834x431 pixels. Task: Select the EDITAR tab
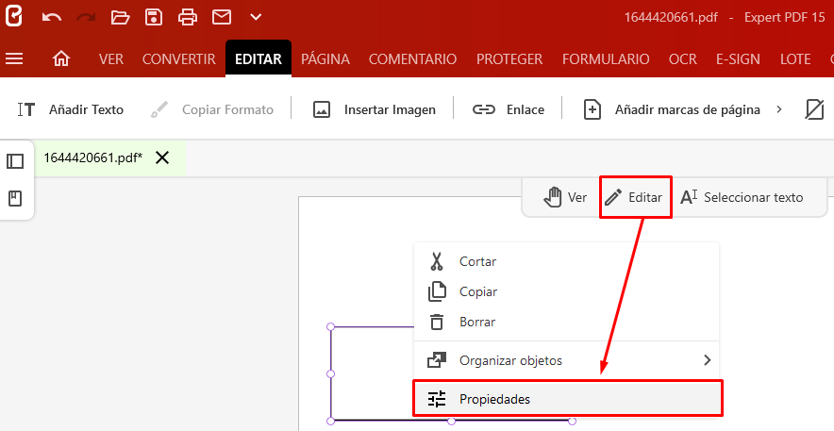pos(259,59)
